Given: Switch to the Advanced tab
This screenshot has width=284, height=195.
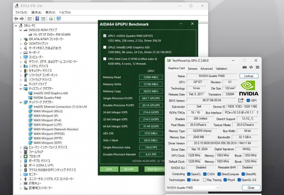Looking at the screenshot, I should (x=206, y=68).
